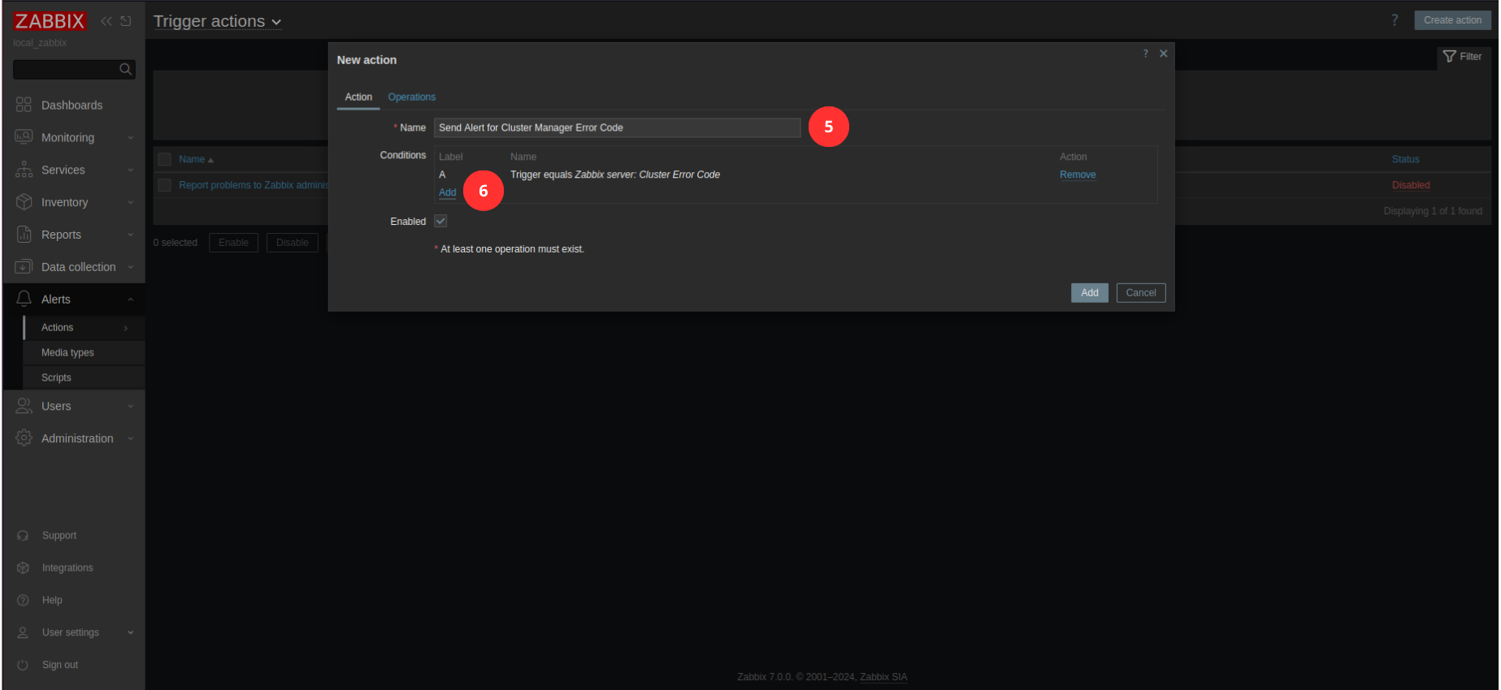Open help in New action dialog
Image resolution: width=1501 pixels, height=690 pixels.
coord(1146,54)
